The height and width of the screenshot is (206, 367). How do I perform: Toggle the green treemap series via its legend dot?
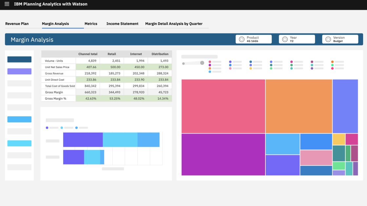pyautogui.click(x=271, y=68)
